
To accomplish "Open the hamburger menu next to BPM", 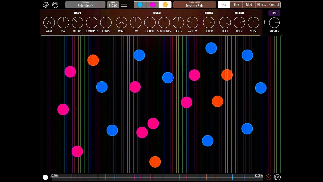I will (124, 5).
